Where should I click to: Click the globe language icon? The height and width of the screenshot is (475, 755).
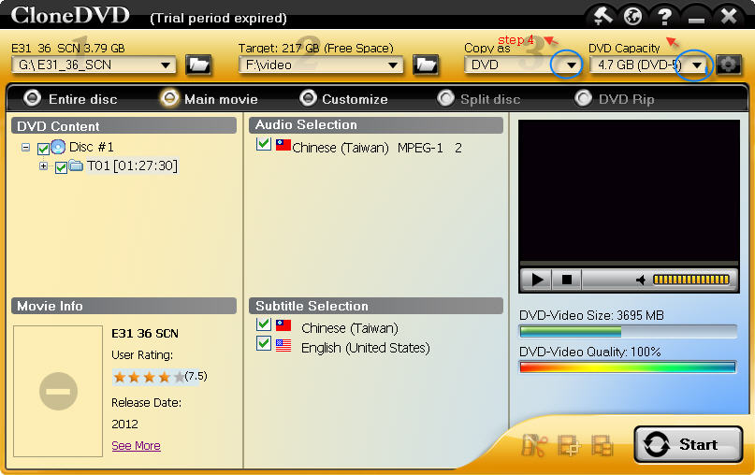click(632, 16)
